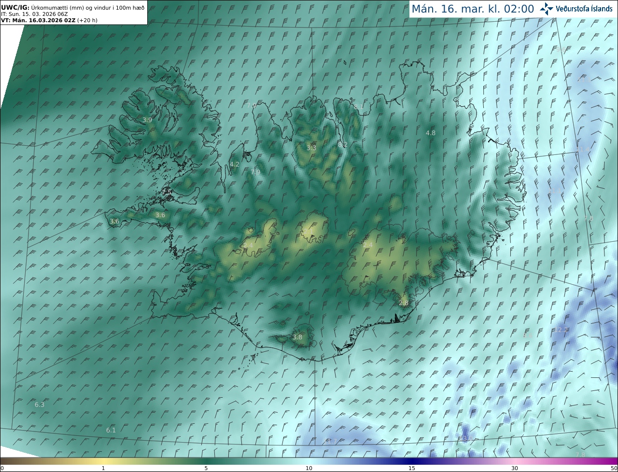Click the 4.8 value in northeast Iceland

tap(430, 133)
